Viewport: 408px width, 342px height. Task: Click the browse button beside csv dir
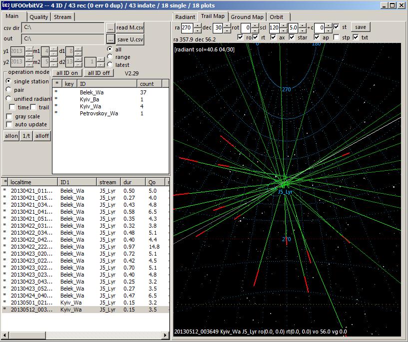110,28
